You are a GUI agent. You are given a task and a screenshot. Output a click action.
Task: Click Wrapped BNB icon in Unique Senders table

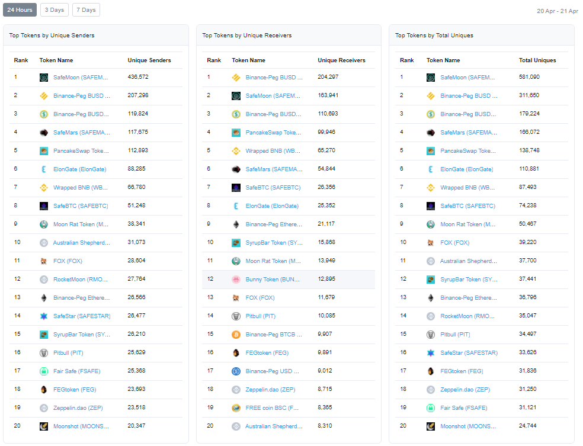44,188
